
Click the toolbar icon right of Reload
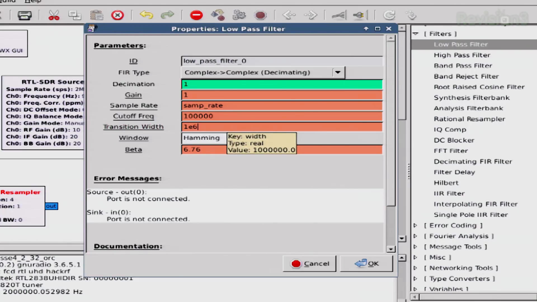click(x=411, y=15)
